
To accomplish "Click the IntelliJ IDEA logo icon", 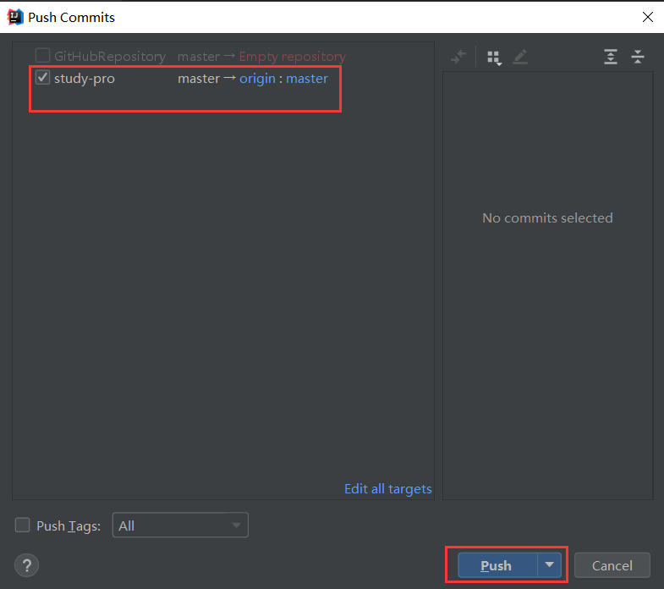I will pyautogui.click(x=15, y=17).
